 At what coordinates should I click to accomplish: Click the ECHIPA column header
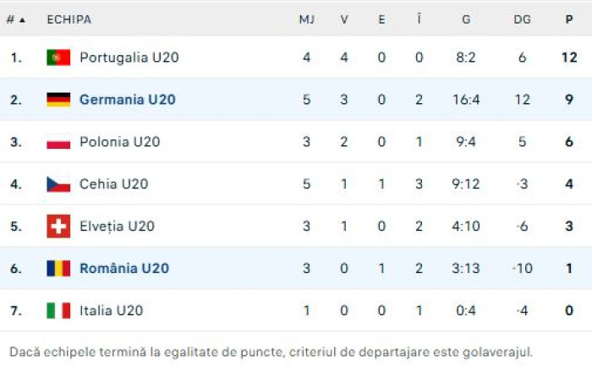pos(69,19)
